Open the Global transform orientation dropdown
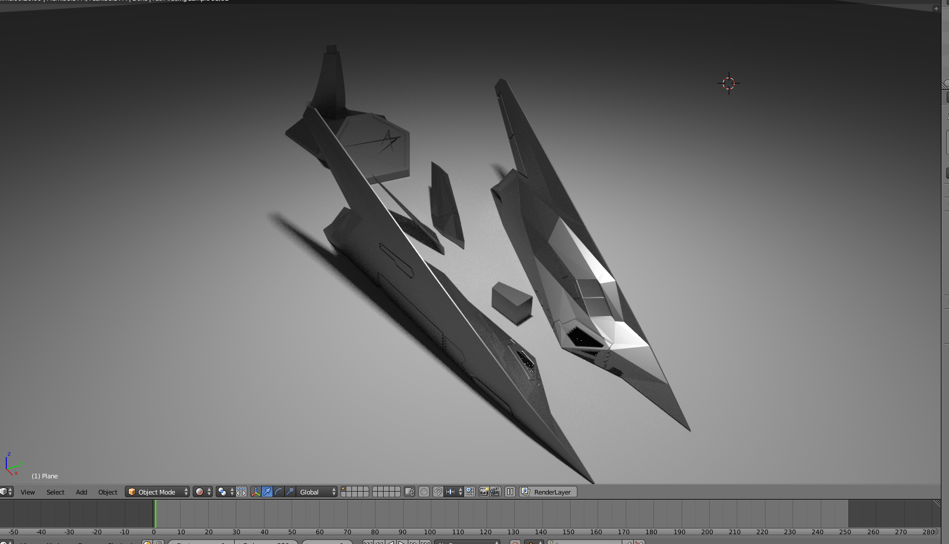 pos(317,492)
